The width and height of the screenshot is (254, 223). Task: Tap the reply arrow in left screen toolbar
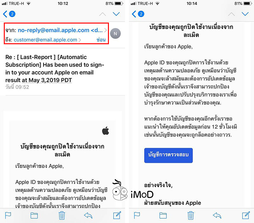coord(88,216)
